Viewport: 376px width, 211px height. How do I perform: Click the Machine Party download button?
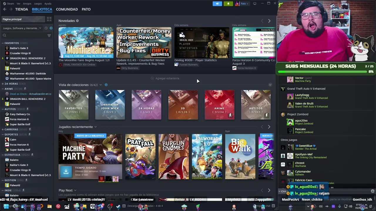pos(66,172)
